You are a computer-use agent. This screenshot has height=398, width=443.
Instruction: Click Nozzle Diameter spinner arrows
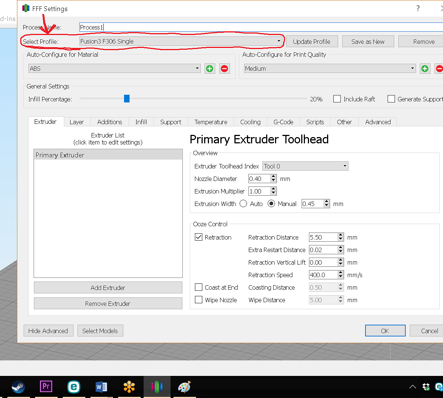(273, 179)
